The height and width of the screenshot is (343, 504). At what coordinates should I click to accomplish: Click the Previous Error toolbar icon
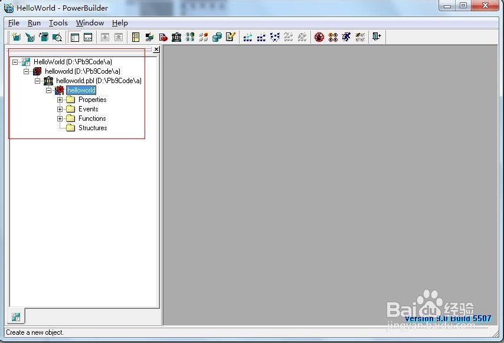[119, 37]
